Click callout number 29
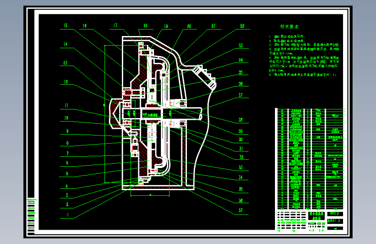This screenshot has width=376, height=244. pyautogui.click(x=241, y=131)
